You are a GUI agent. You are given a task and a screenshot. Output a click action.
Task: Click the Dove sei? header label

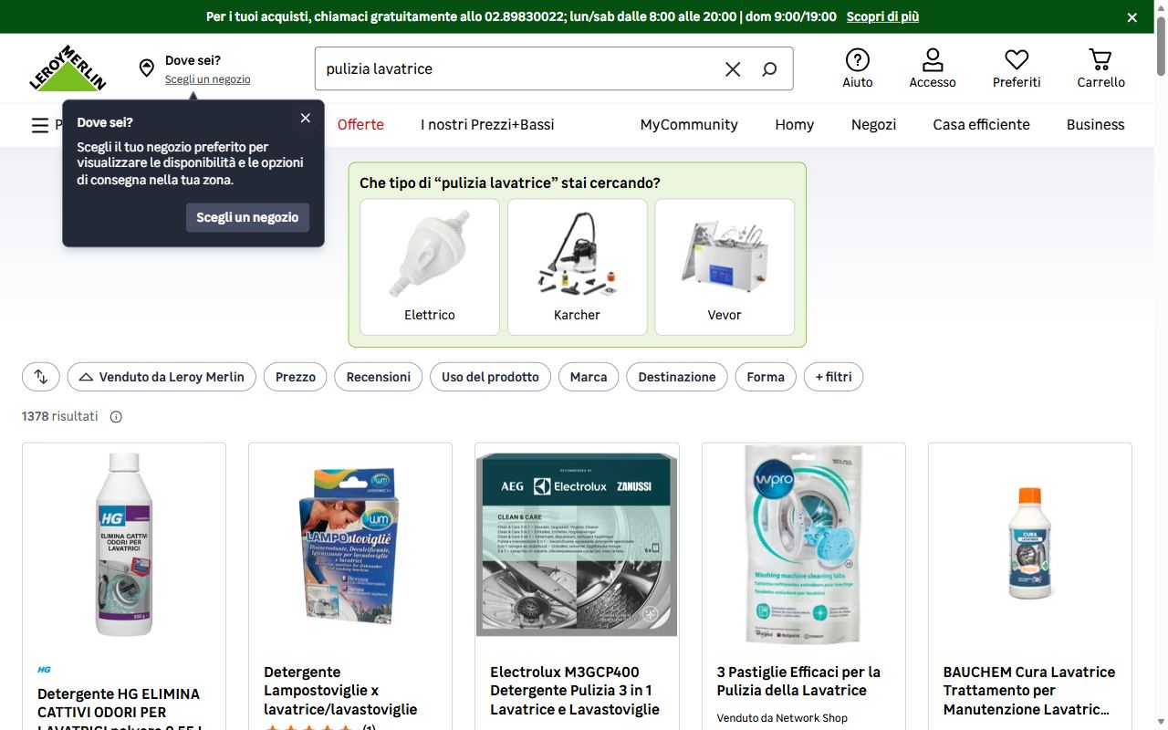(x=193, y=61)
